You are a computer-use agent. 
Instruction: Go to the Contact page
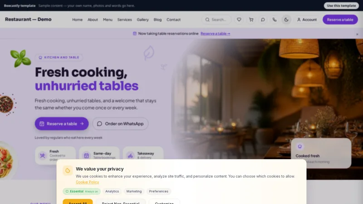pyautogui.click(x=174, y=19)
